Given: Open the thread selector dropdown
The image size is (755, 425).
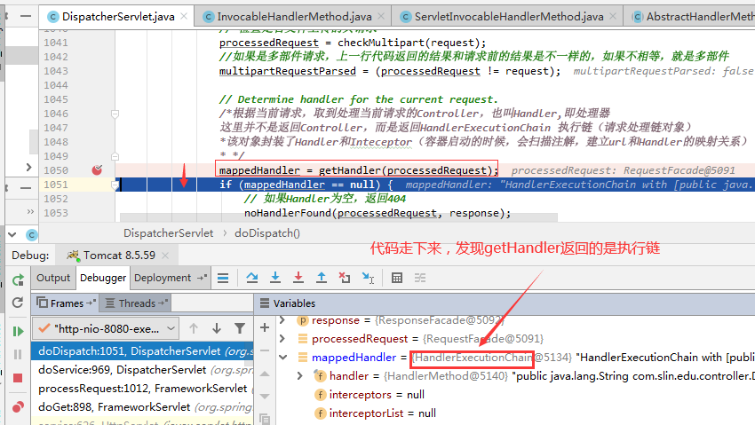Looking at the screenshot, I should [x=105, y=329].
